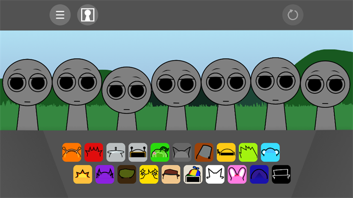Screen dimensions: 353x198
Task: Select the rainbow propeller cap icon
Action: (193, 174)
